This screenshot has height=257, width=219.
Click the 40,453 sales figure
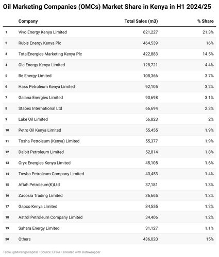[x=151, y=174]
